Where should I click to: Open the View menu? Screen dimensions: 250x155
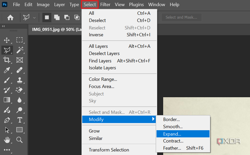(120, 5)
